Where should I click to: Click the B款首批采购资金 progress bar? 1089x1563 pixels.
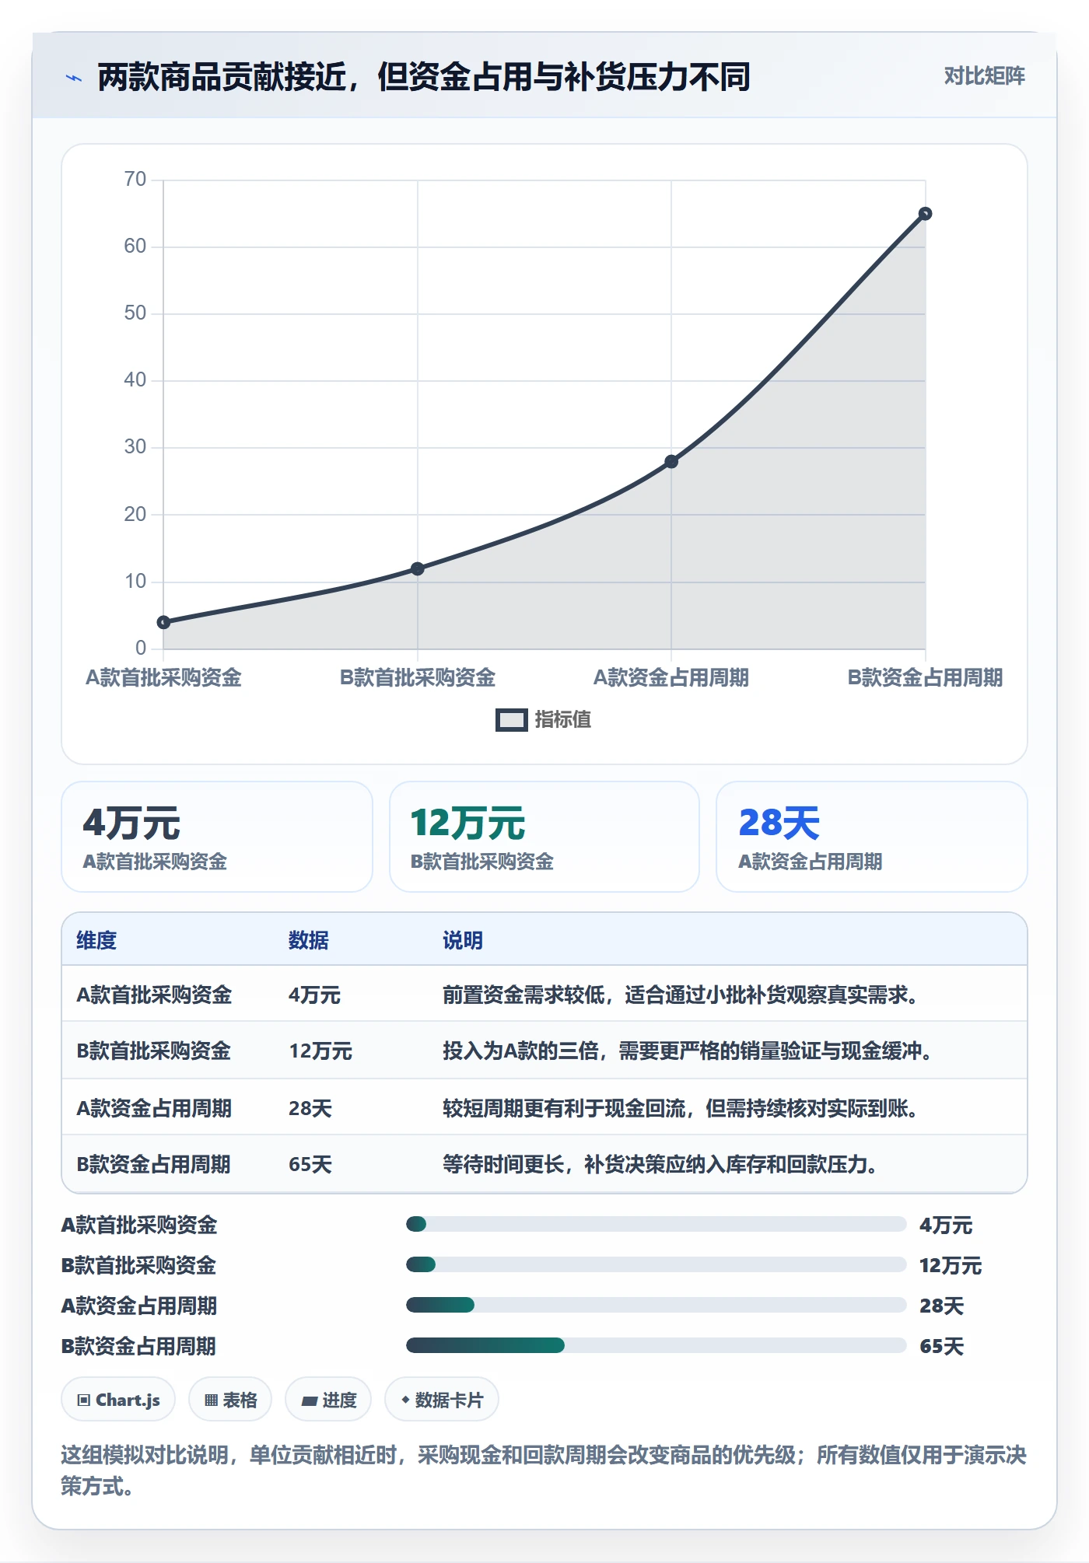657,1265
